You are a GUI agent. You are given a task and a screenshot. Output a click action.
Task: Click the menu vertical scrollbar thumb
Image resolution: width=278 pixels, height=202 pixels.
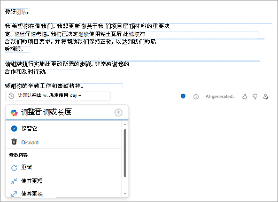pos(125,153)
